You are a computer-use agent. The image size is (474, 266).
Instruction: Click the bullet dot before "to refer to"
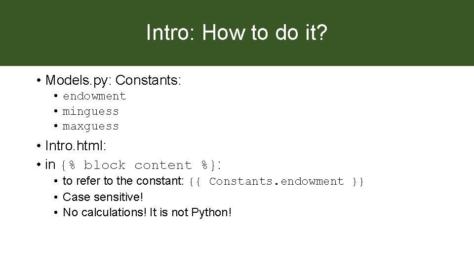click(x=57, y=181)
